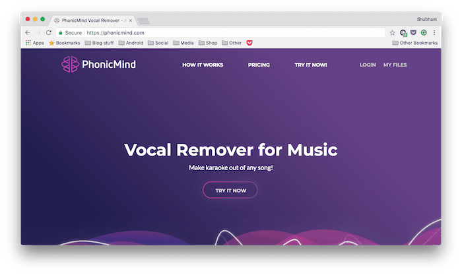This screenshot has width=462, height=275.
Task: Expand the Media bookmarks folder
Action: (x=183, y=43)
